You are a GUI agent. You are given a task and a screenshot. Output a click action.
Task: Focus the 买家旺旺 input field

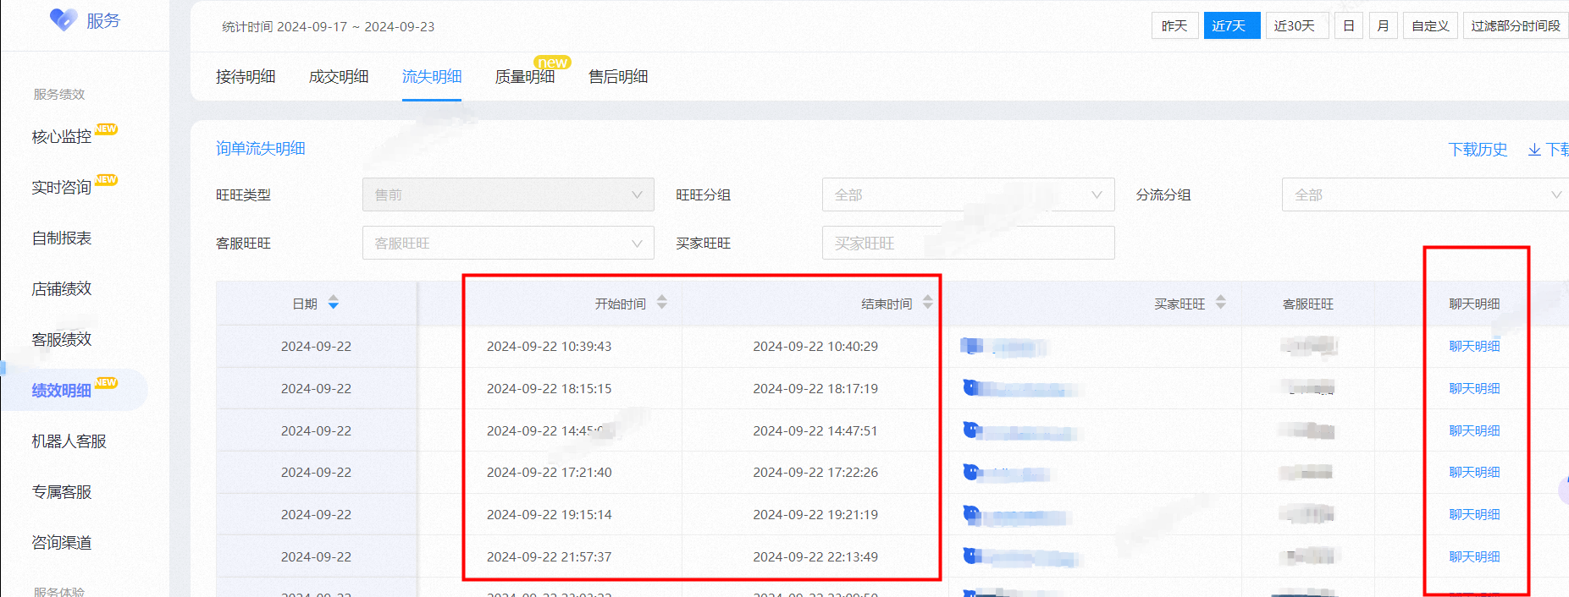[x=968, y=243]
